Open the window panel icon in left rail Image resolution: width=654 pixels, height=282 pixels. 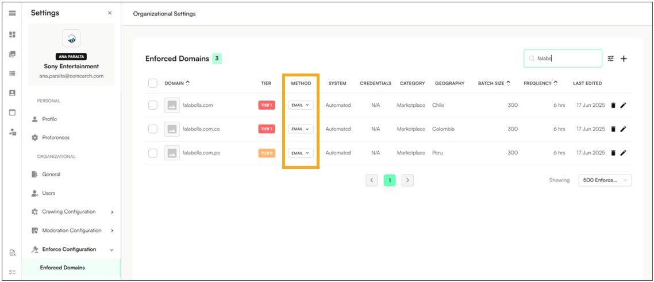tap(13, 113)
